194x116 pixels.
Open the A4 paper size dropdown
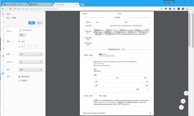tap(31, 62)
